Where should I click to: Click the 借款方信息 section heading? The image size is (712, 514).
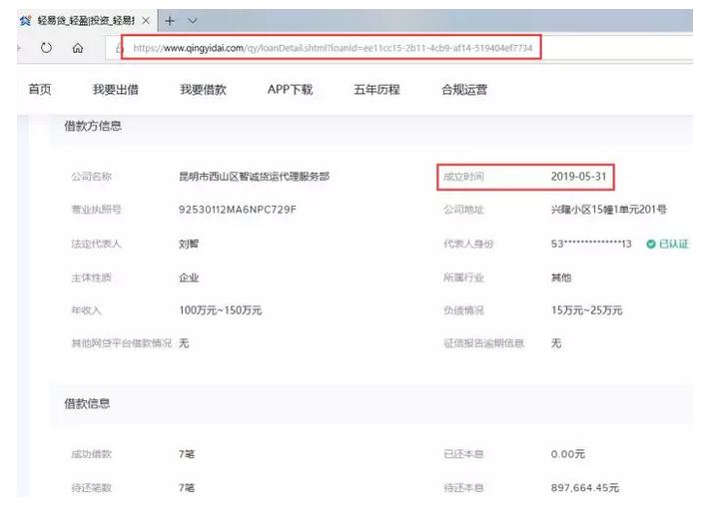pyautogui.click(x=93, y=126)
